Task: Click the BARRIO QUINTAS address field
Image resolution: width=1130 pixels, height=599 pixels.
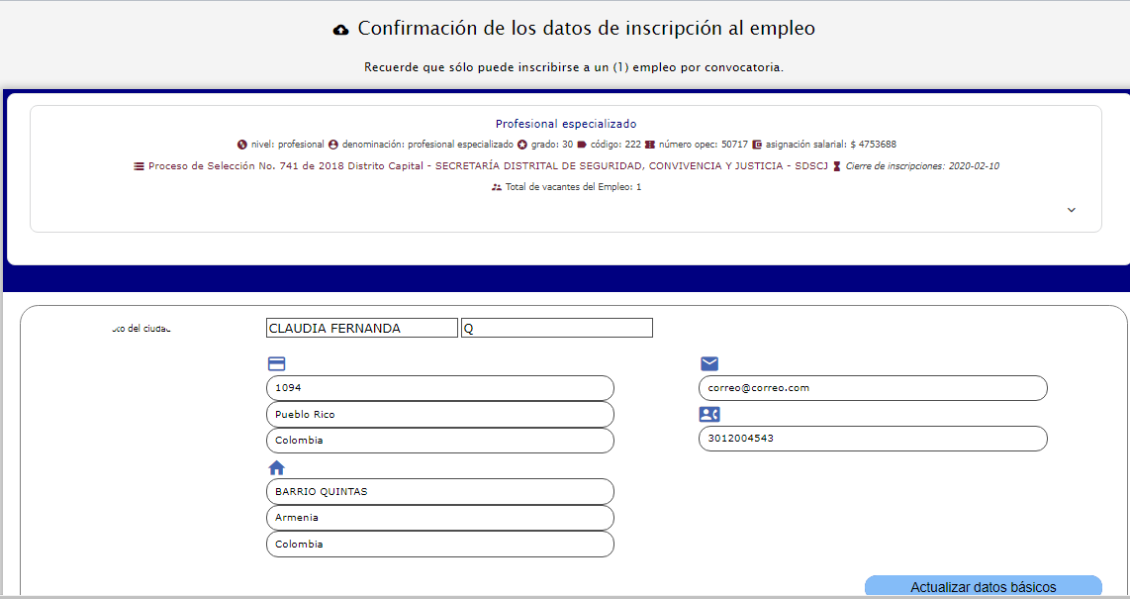Action: [x=439, y=492]
